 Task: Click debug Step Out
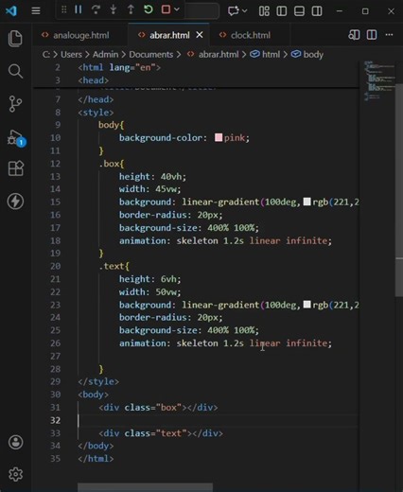[x=131, y=9]
